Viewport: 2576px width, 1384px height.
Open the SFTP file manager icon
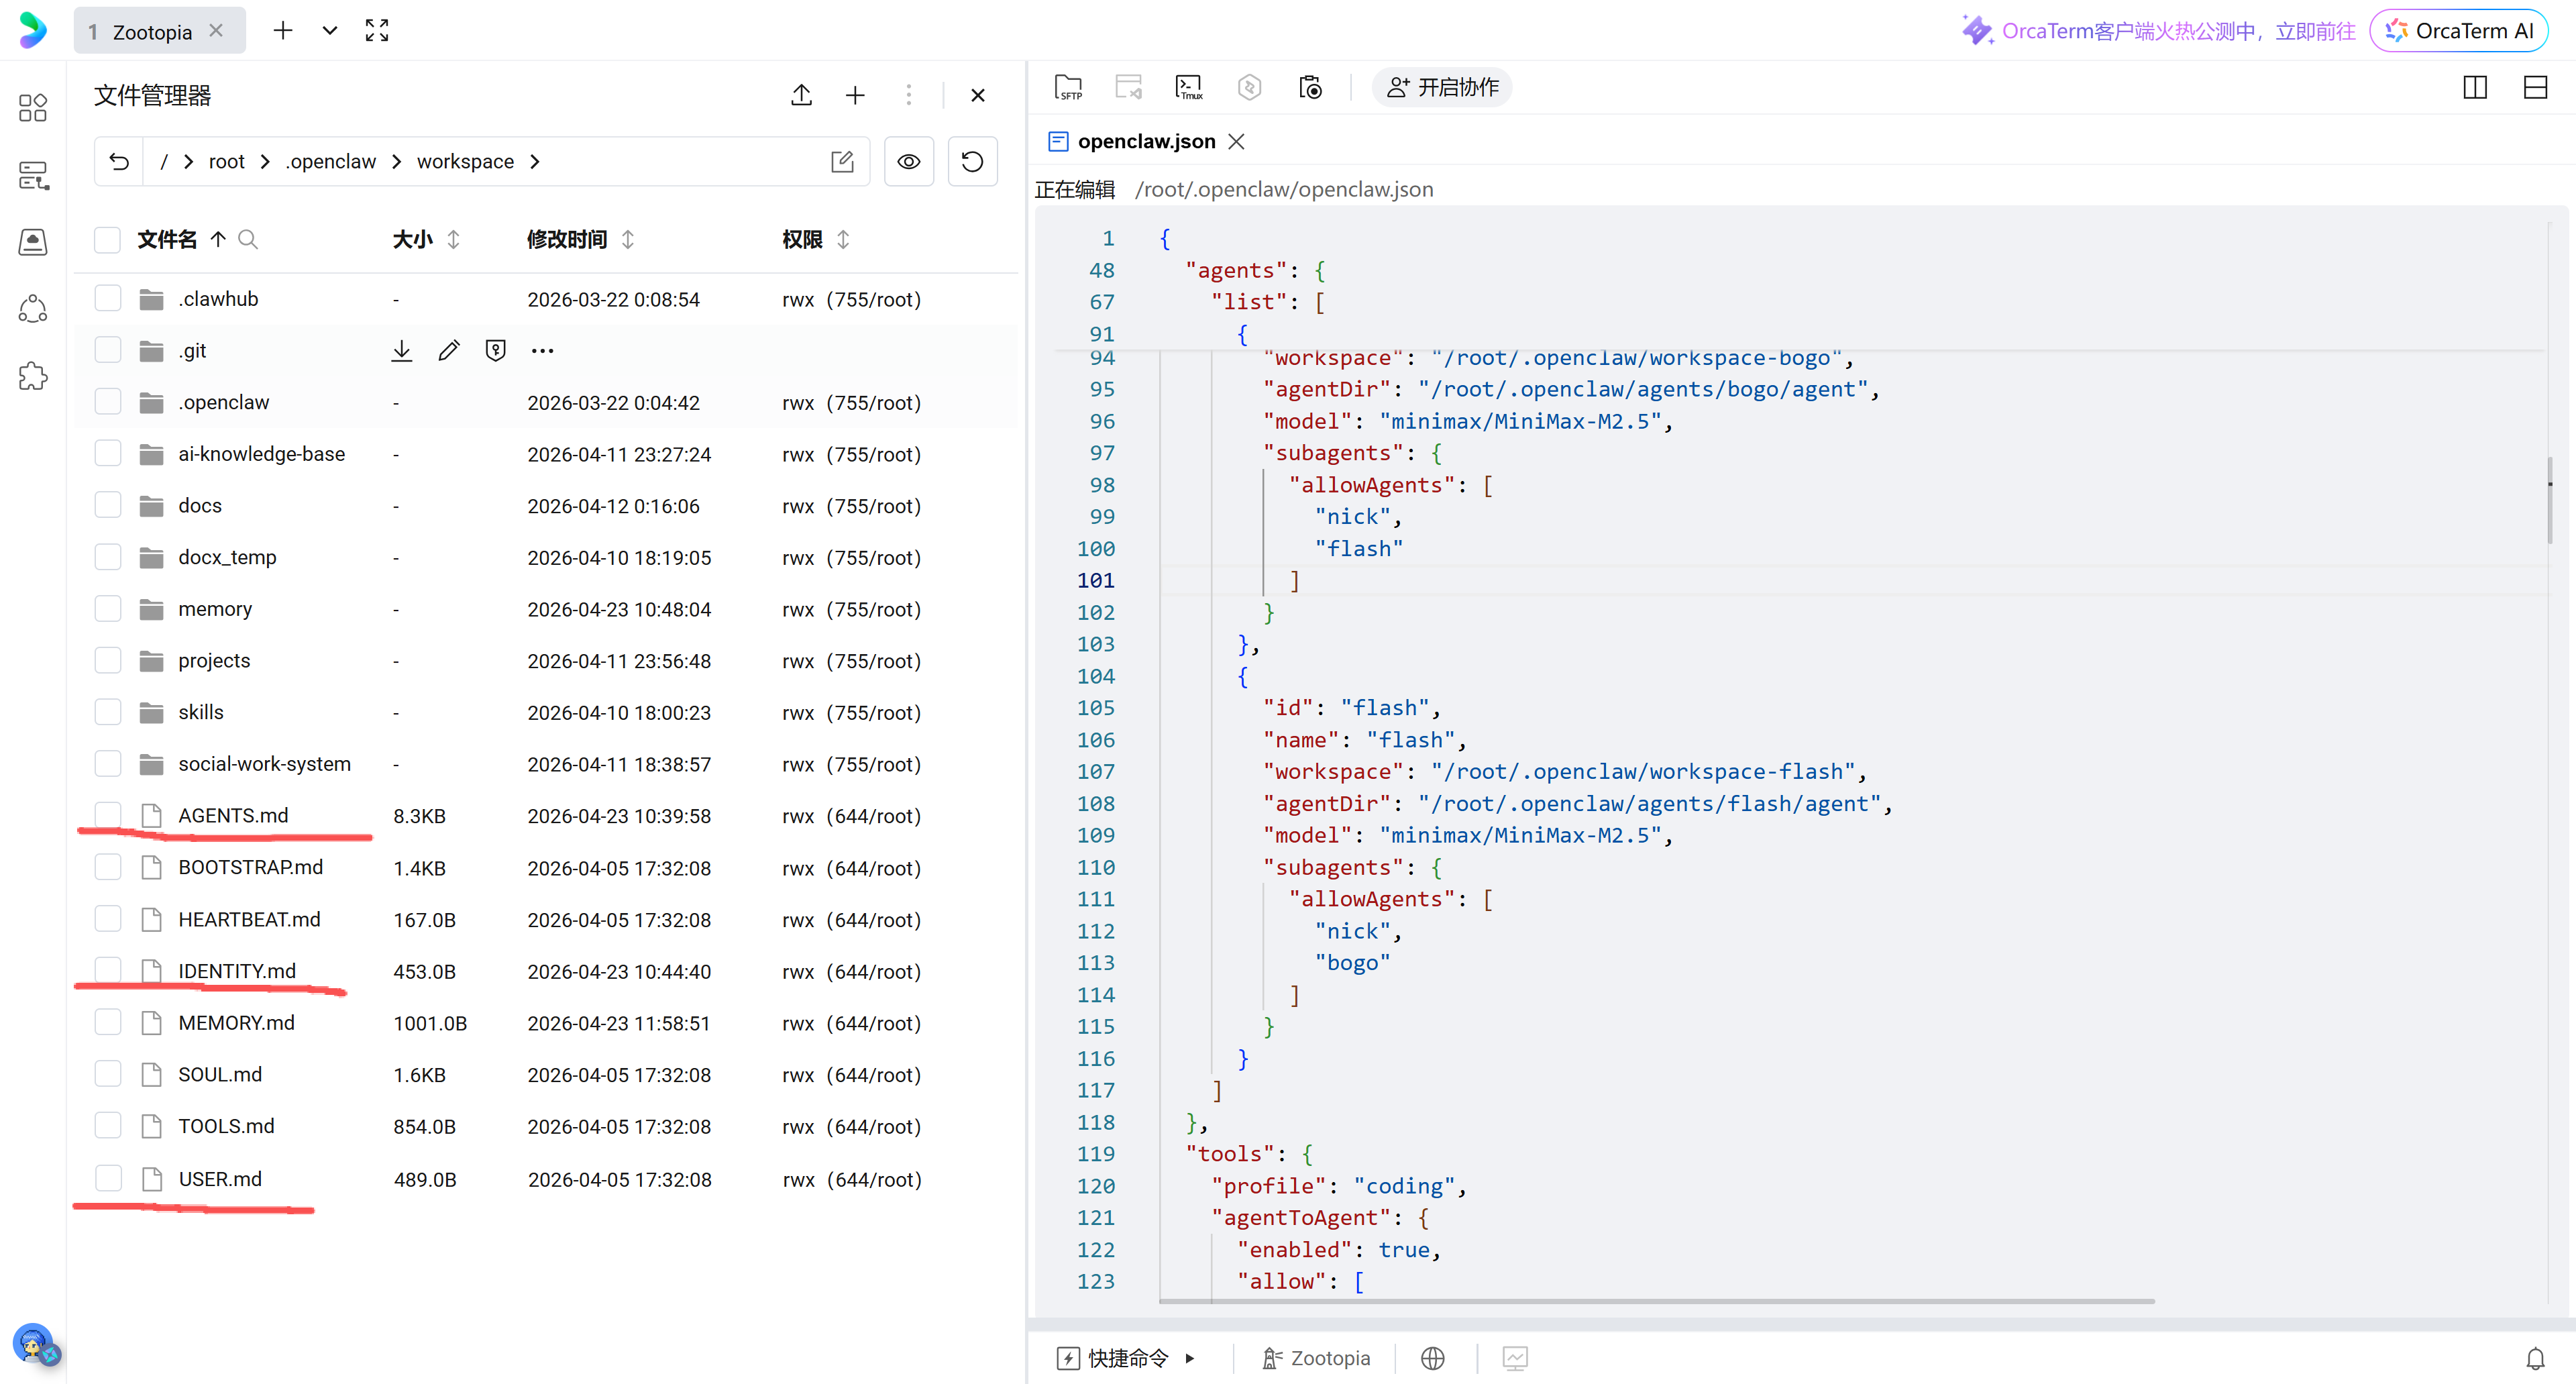pos(1068,88)
